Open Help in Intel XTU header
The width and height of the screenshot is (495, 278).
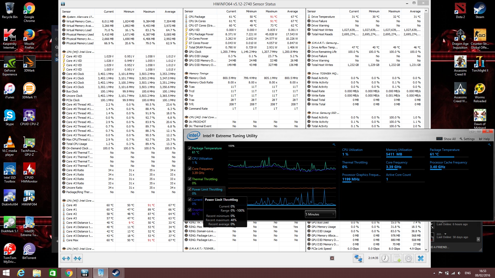[x=484, y=139]
